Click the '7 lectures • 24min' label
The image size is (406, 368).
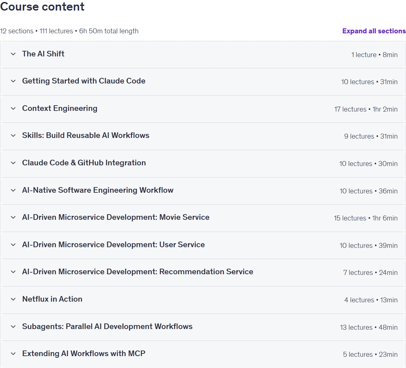coord(370,273)
